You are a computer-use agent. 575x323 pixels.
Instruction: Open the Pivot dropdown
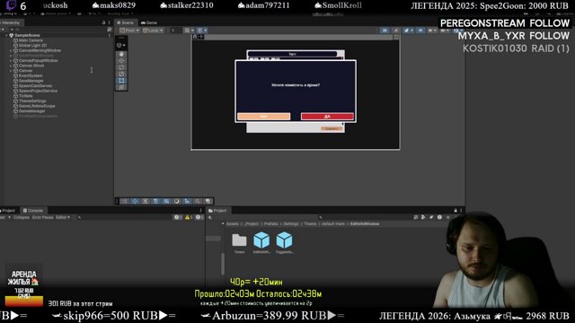pos(129,31)
